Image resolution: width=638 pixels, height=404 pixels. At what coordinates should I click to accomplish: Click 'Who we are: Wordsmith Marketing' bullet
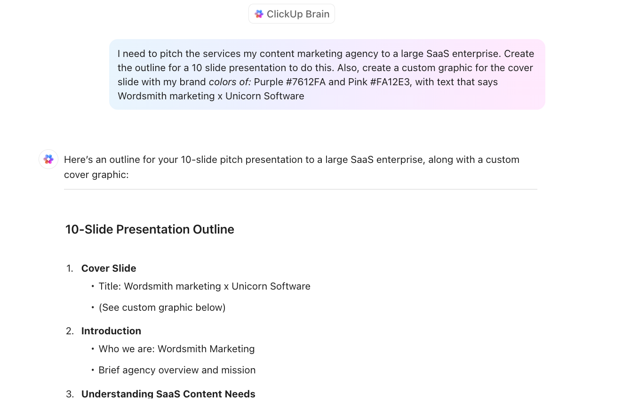click(x=176, y=349)
